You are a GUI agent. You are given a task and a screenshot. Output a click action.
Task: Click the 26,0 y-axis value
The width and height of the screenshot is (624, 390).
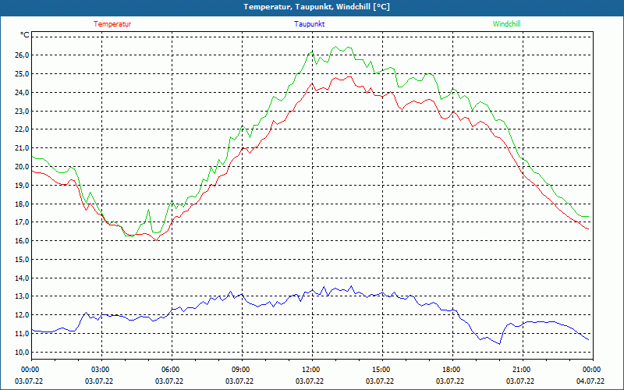[23, 55]
